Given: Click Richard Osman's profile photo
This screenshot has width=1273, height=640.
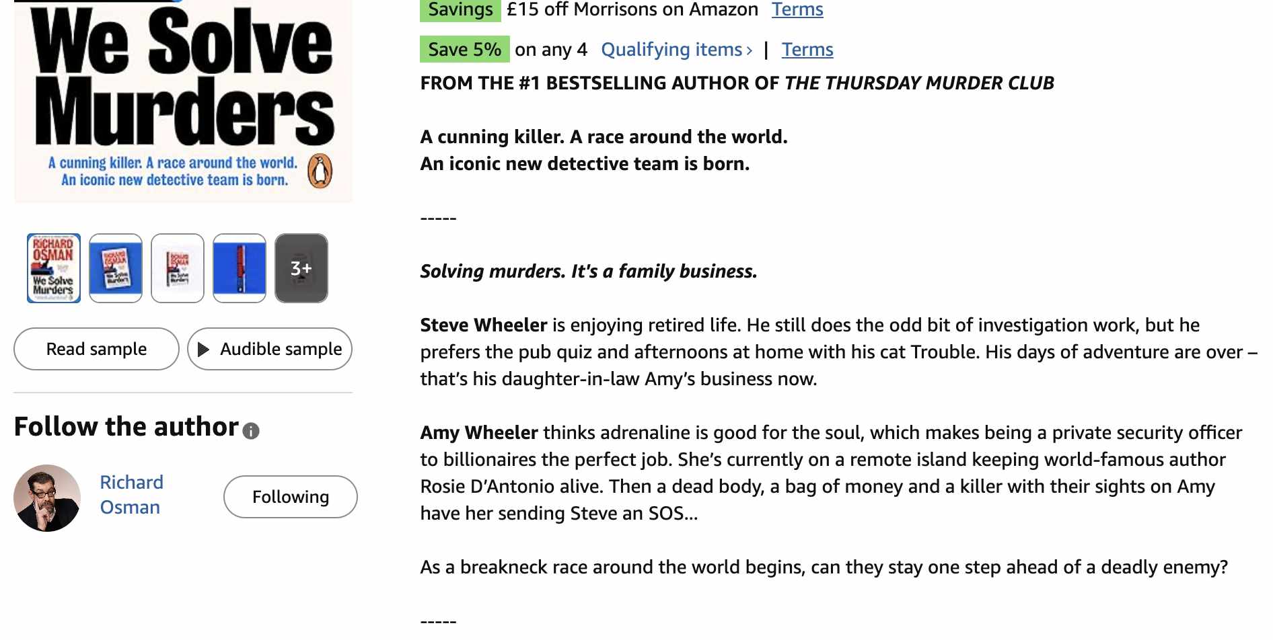Looking at the screenshot, I should pyautogui.click(x=47, y=498).
